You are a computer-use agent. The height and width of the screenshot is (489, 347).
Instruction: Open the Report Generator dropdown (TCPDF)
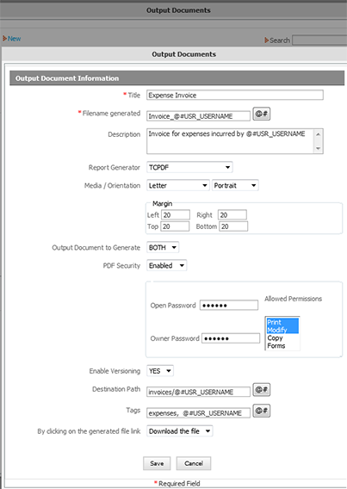click(189, 168)
